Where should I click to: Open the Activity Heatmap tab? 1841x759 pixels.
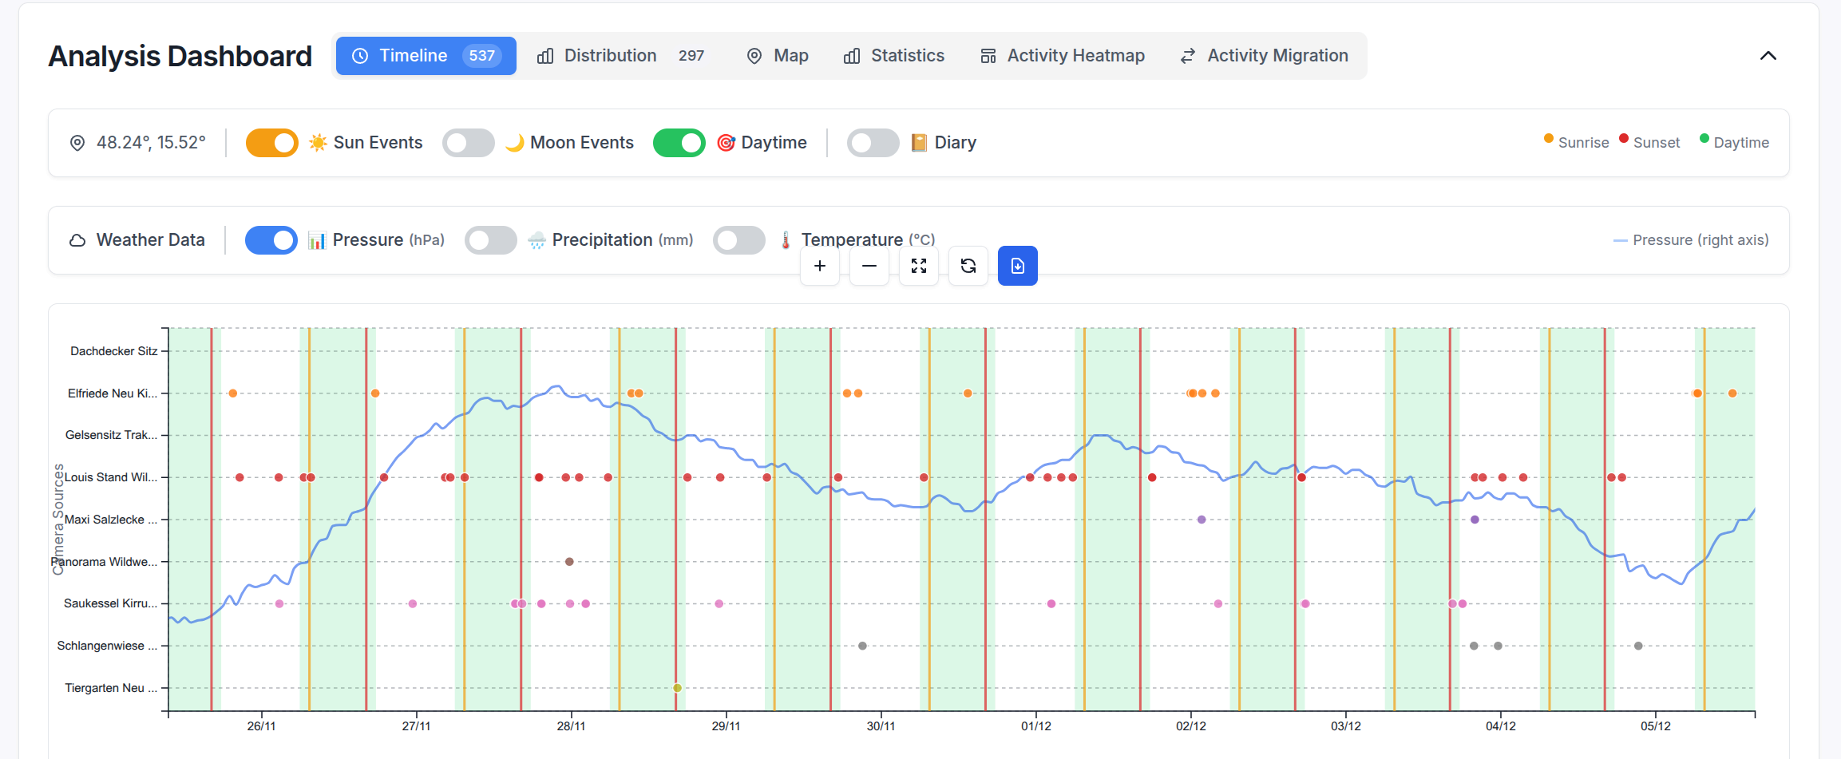[x=1062, y=55]
